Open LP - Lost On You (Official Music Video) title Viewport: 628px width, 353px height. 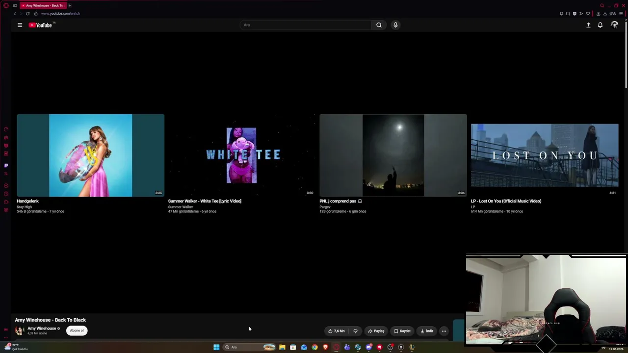tap(506, 201)
